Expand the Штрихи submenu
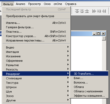This screenshot has height=104, width=110. coord(36,87)
